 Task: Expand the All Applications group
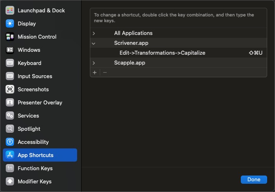pyautogui.click(x=94, y=33)
